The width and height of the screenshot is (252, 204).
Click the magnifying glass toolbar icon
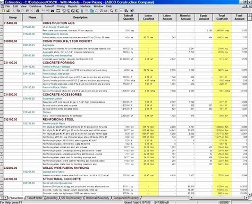click(x=111, y=11)
